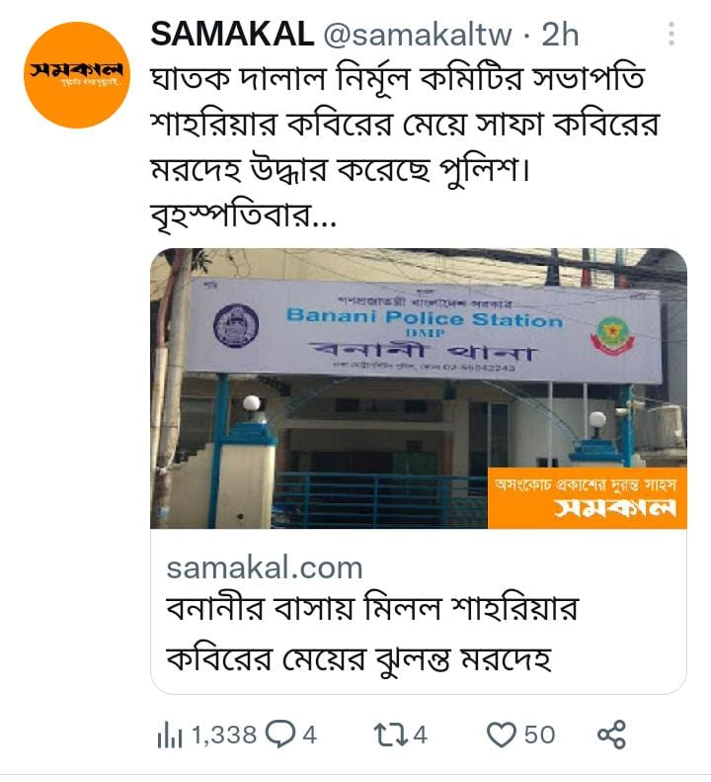Click the view analytics bar-chart icon

[170, 736]
